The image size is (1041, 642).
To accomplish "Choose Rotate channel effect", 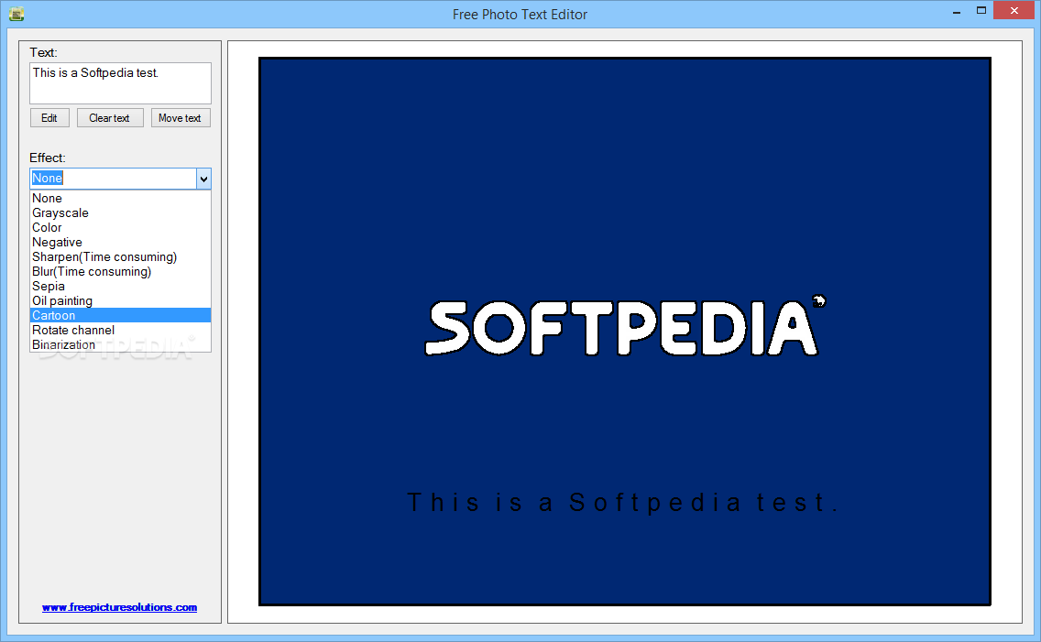I will (x=120, y=330).
